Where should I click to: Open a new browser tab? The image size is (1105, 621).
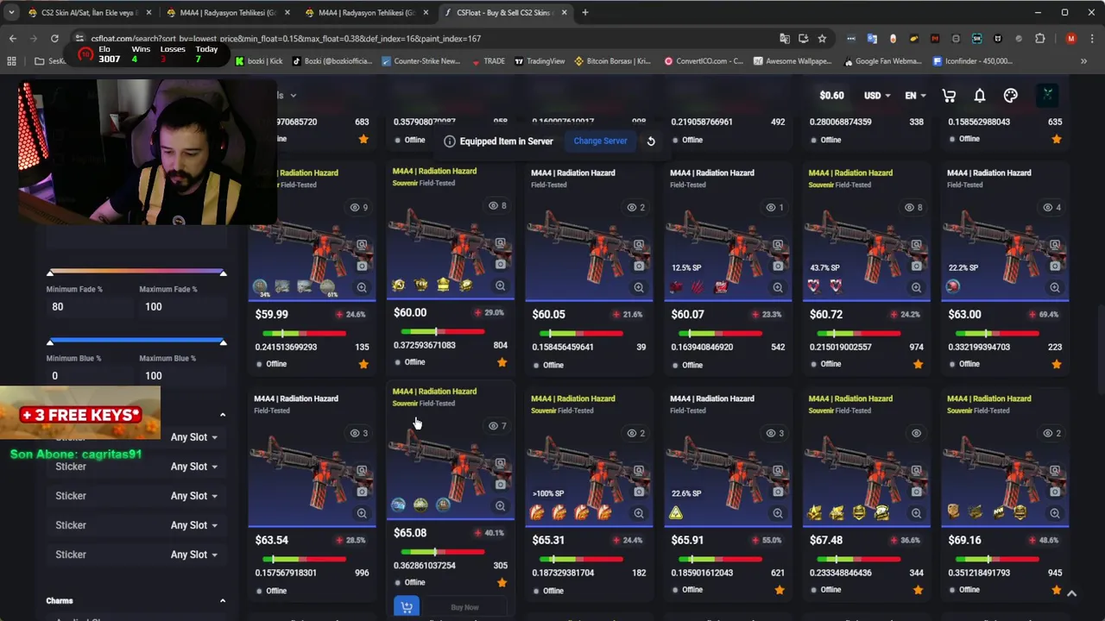584,13
